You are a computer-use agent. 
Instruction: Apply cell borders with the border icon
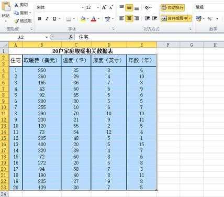click(69, 19)
